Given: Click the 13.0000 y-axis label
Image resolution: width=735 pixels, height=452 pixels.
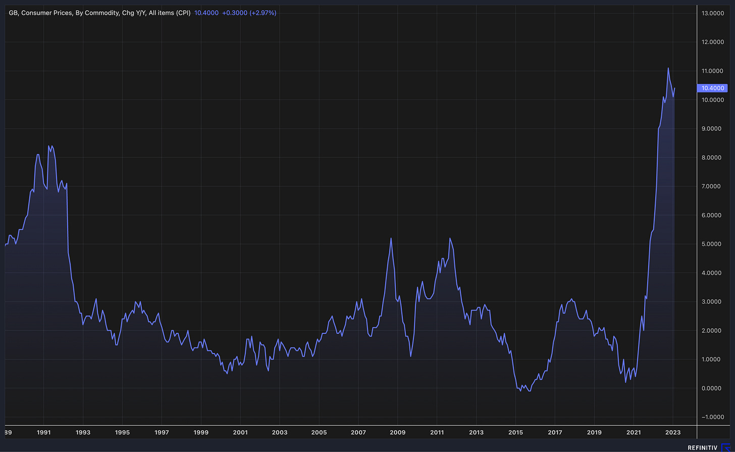Looking at the screenshot, I should pyautogui.click(x=713, y=14).
